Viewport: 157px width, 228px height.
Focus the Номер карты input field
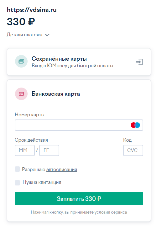pos(79,125)
